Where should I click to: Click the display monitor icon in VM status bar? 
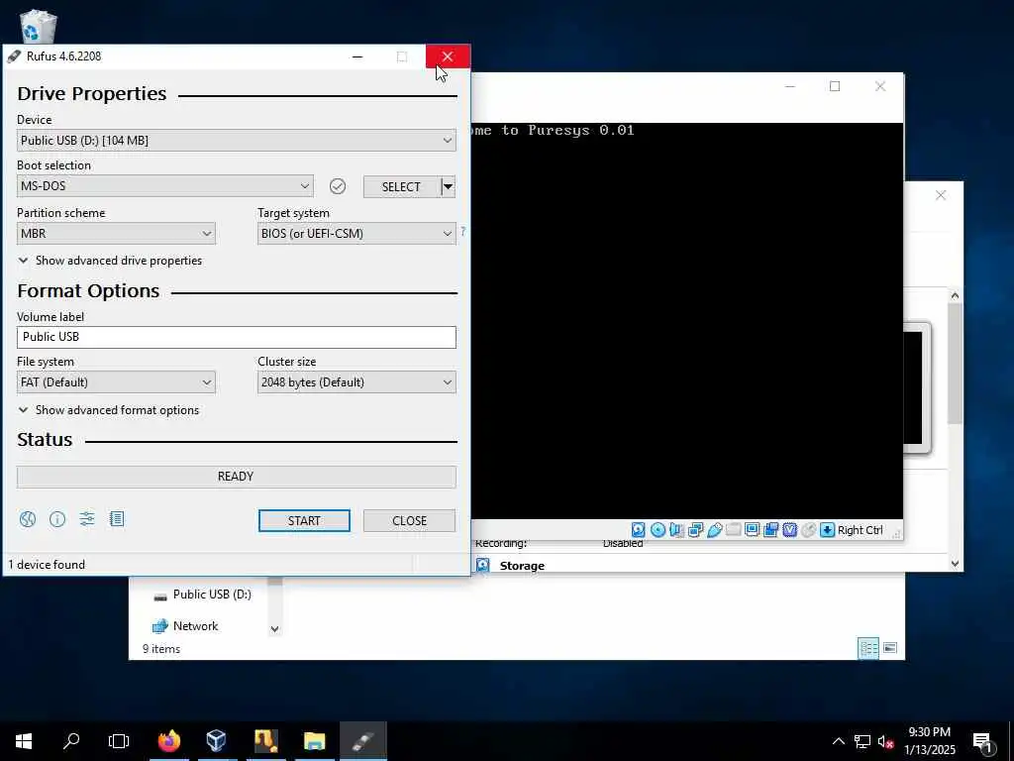pos(753,530)
